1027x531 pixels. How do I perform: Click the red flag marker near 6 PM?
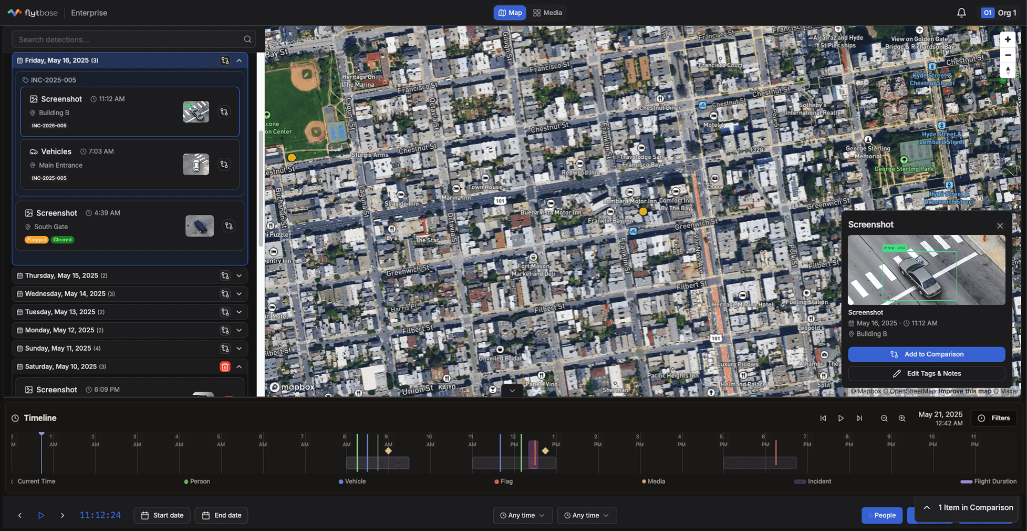pos(775,453)
